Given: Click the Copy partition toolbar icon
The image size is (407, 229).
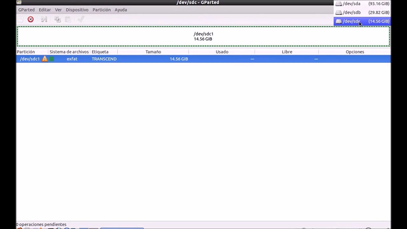Looking at the screenshot, I should tap(58, 19).
